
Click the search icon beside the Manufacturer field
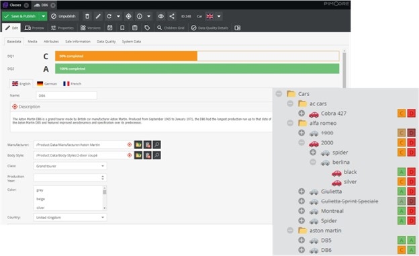coord(157,144)
